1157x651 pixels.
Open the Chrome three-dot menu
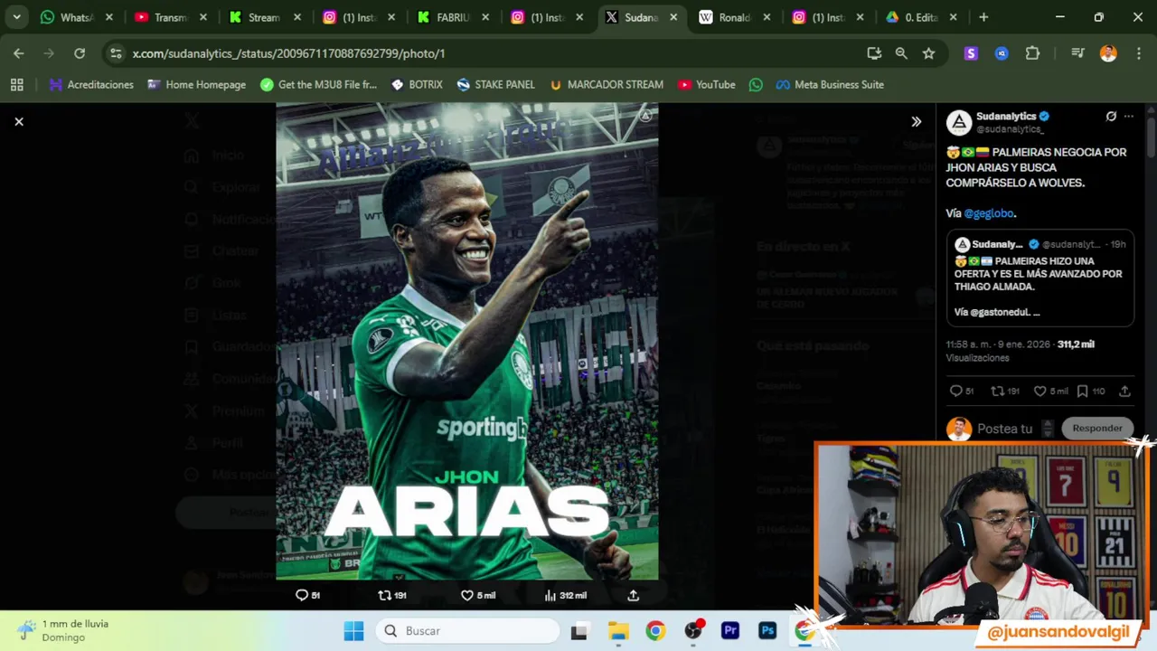[1137, 53]
